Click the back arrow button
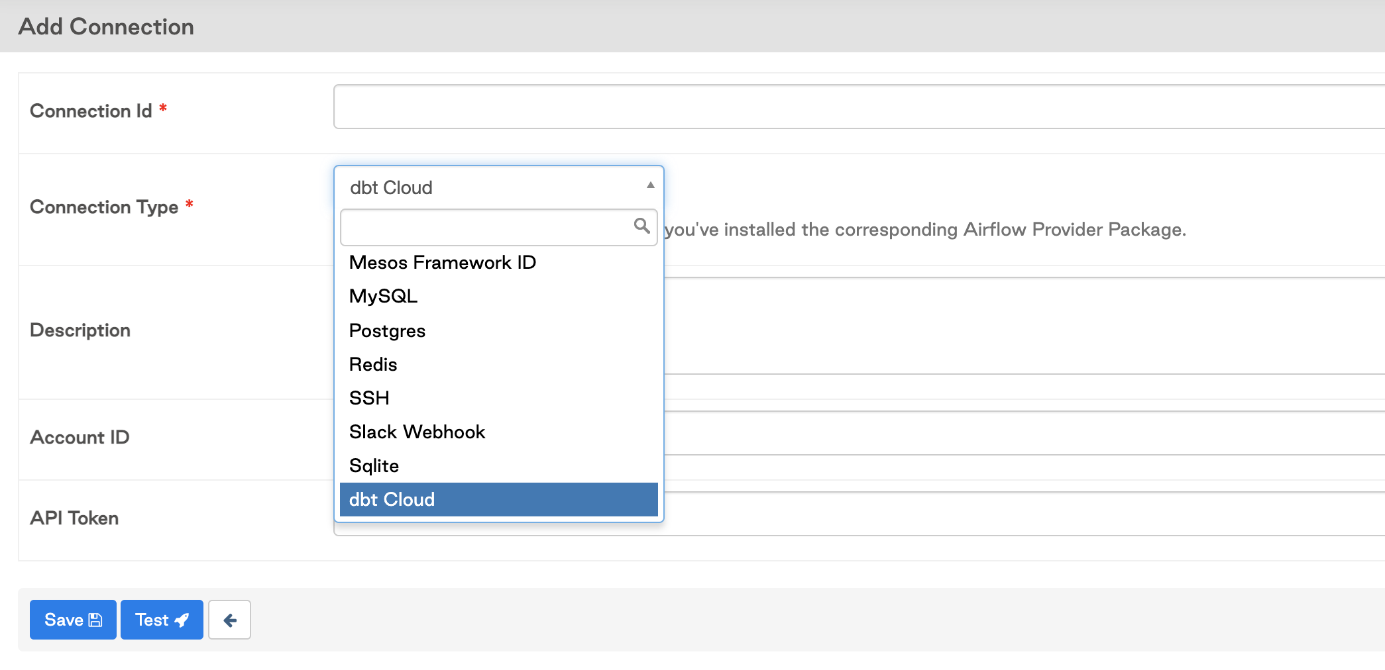Viewport: 1385px width, 670px height. pos(229,620)
